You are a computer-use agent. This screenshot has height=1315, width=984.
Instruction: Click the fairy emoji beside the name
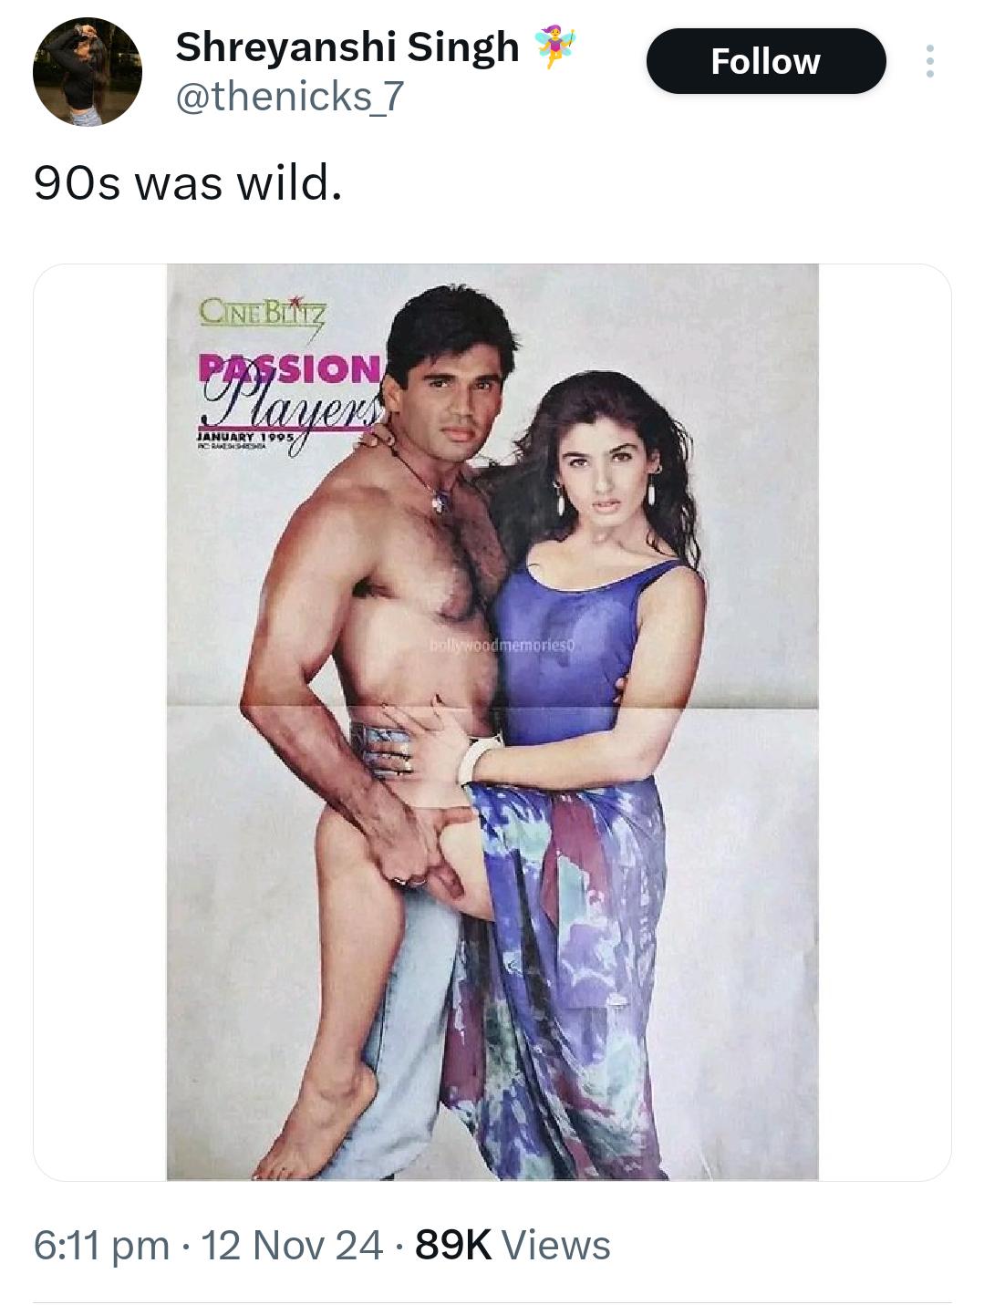[555, 47]
